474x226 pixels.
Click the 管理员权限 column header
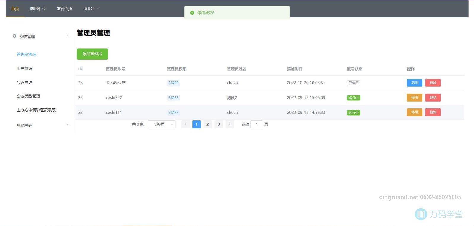[177, 69]
